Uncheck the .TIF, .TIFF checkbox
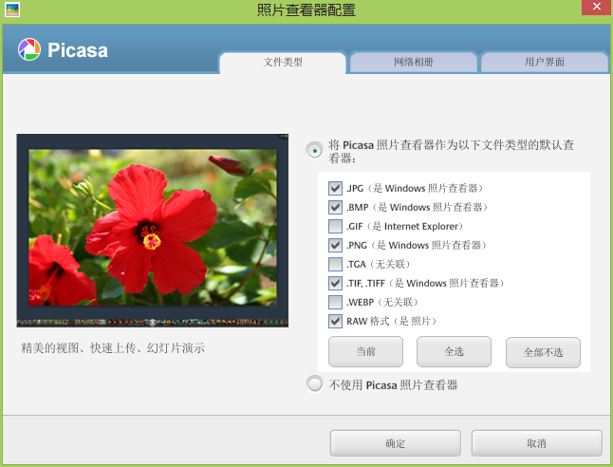The height and width of the screenshot is (467, 613). point(335,283)
